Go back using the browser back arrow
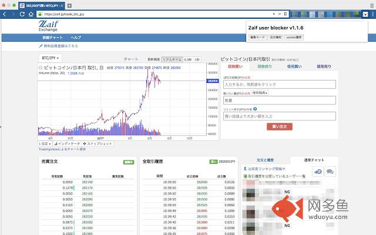Screen dimensions: 376x235 click(x=4, y=14)
